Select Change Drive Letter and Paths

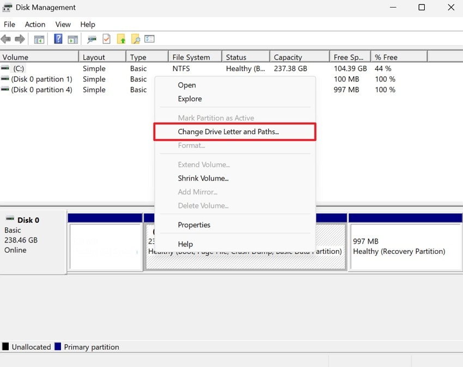(x=235, y=132)
